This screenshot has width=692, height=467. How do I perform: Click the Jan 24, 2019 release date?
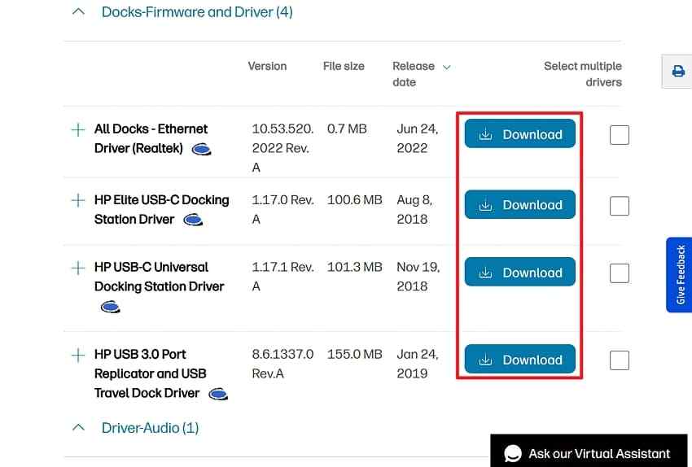coord(417,364)
